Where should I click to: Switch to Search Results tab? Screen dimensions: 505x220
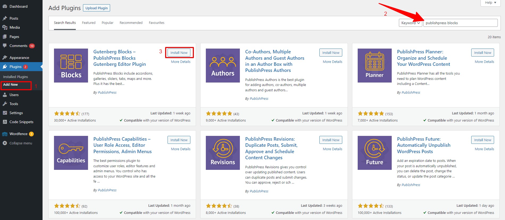point(65,23)
